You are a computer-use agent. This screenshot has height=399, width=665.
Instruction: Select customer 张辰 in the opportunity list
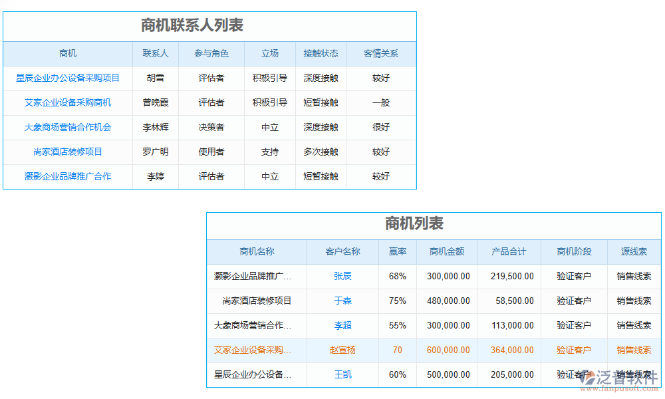pos(342,276)
